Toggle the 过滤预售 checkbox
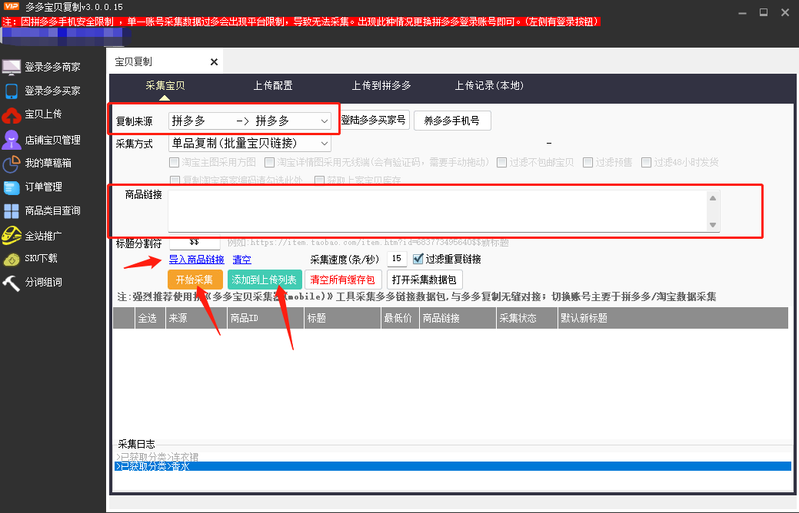 [588, 162]
